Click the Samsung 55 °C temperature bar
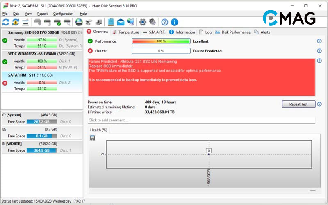Screen dimensions: 328x205 (x=42, y=46)
